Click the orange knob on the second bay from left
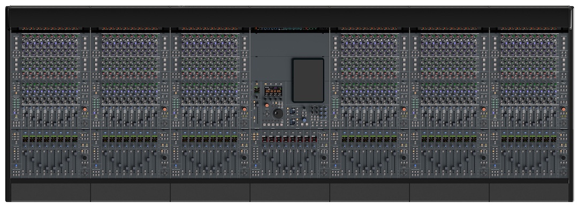 [164, 109]
